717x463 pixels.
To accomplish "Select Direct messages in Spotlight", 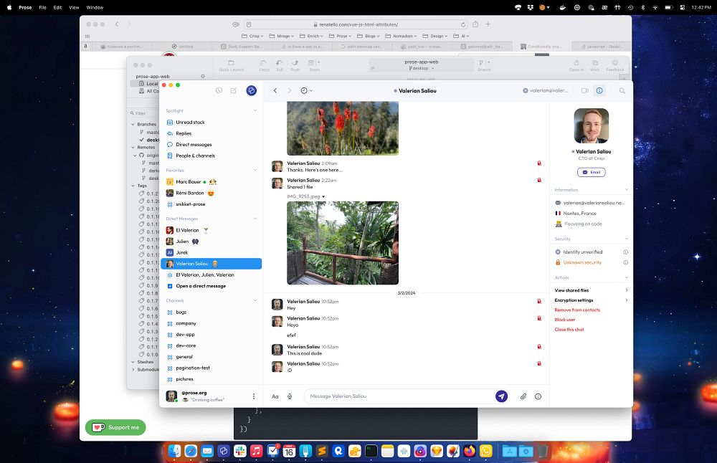I will [x=211, y=145].
